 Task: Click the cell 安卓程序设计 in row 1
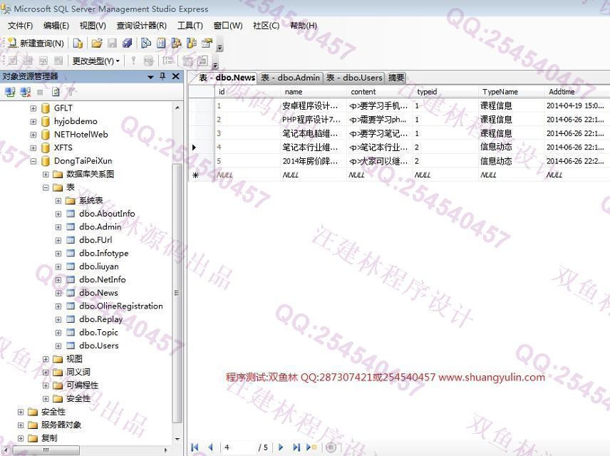[x=313, y=106]
